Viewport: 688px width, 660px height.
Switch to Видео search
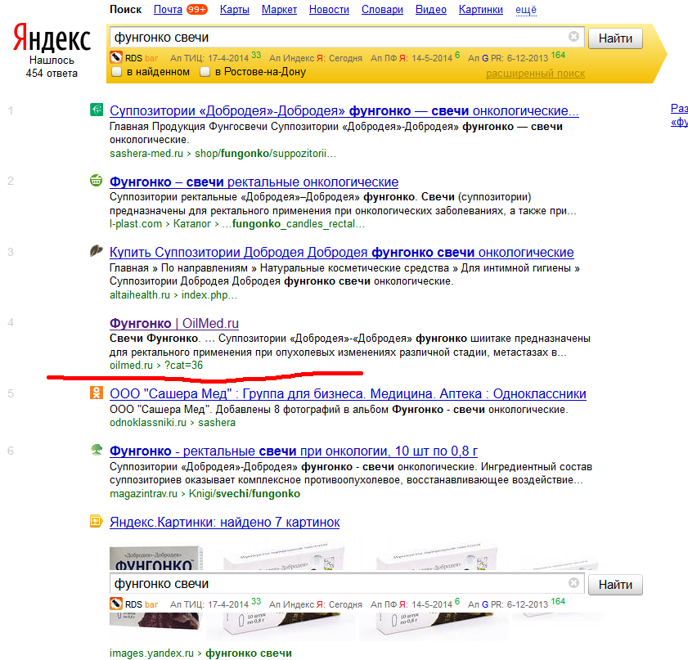[431, 10]
